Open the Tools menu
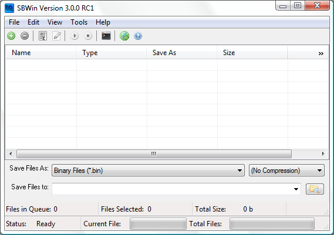334x235 pixels. point(79,22)
